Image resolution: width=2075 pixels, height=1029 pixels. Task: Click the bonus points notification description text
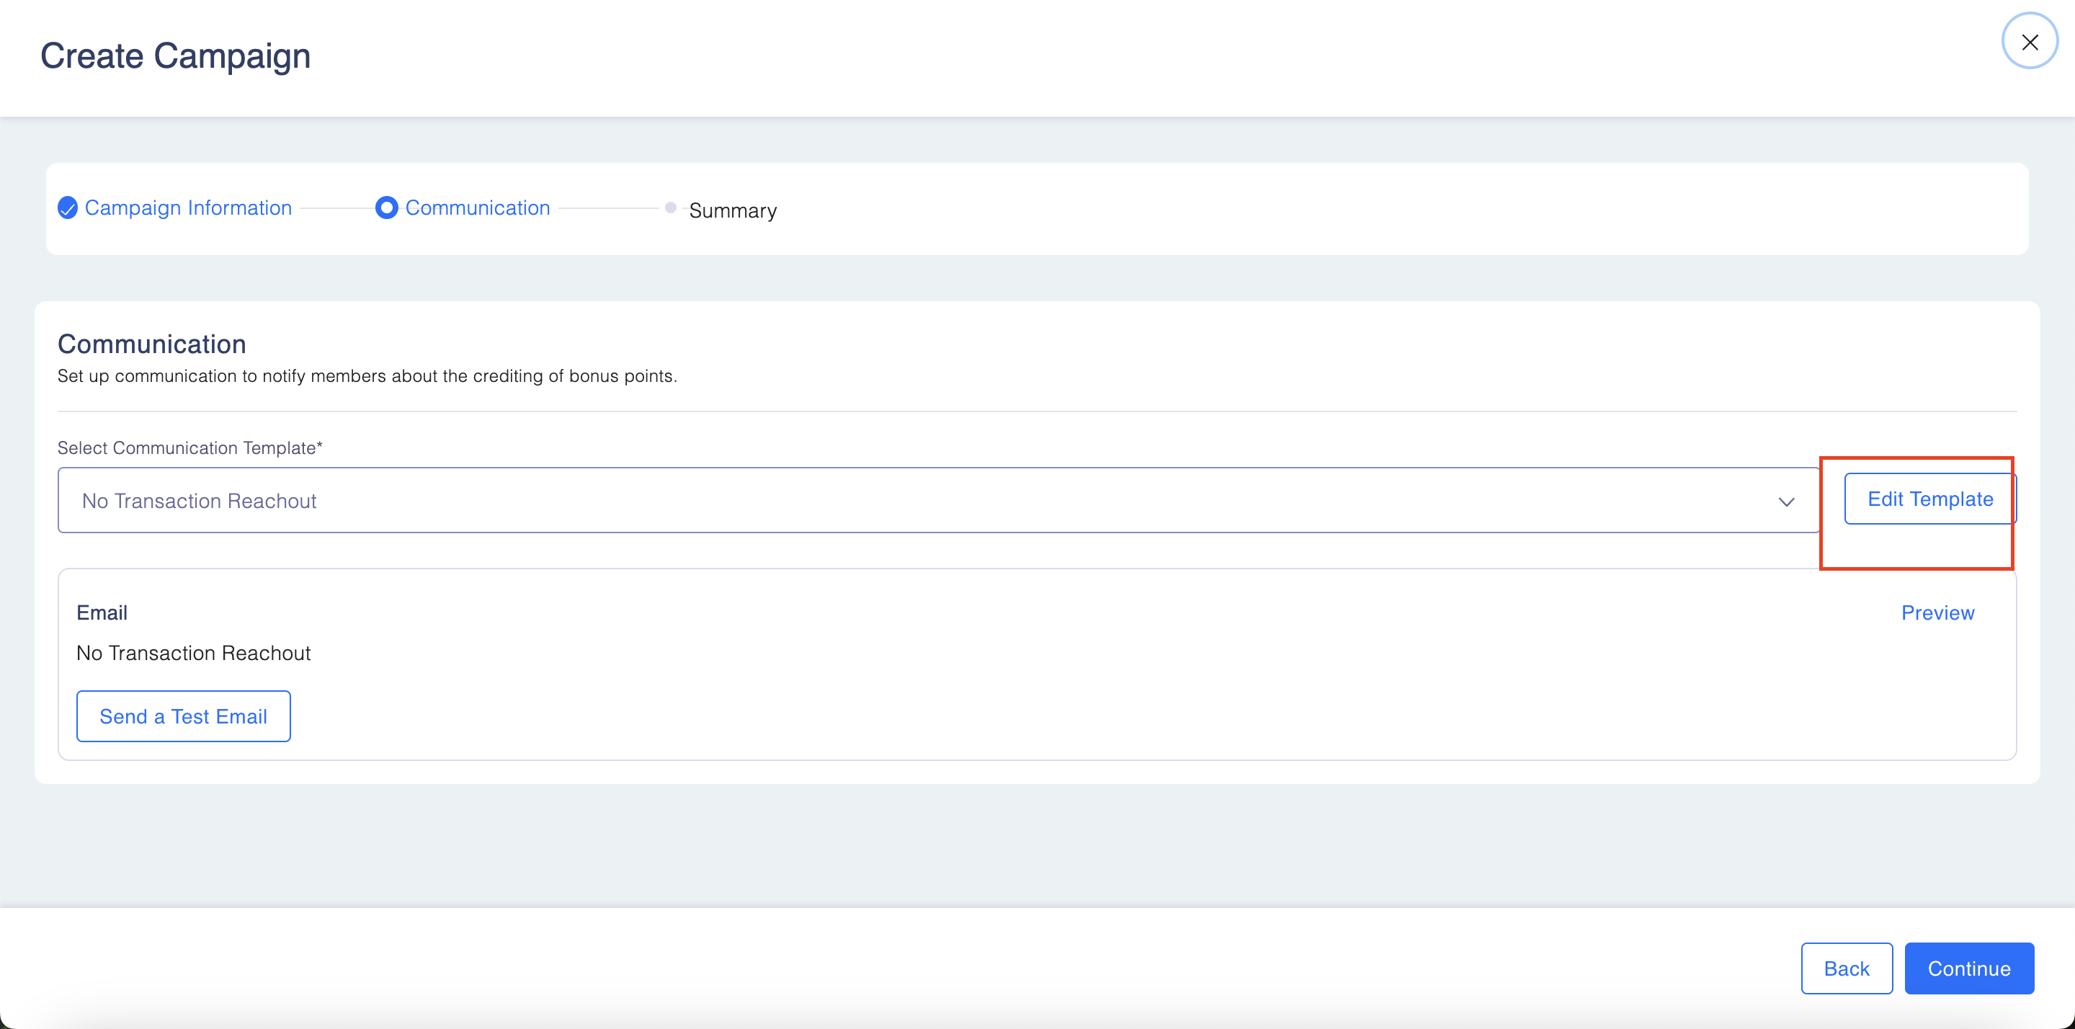tap(367, 375)
